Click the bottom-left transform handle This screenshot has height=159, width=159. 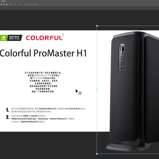97,154
